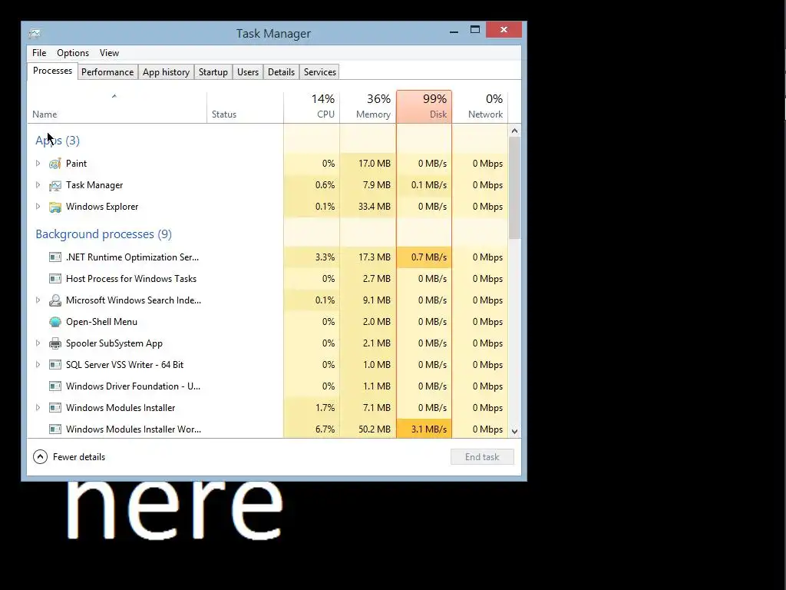
Task: Expand the Spooler SubSystem App entry
Action: [x=38, y=343]
